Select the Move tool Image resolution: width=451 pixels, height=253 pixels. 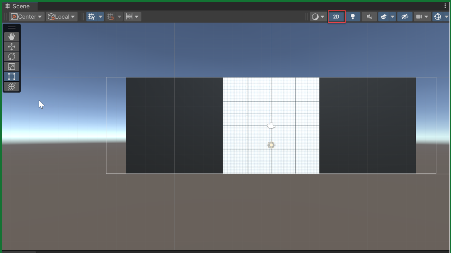pos(11,47)
